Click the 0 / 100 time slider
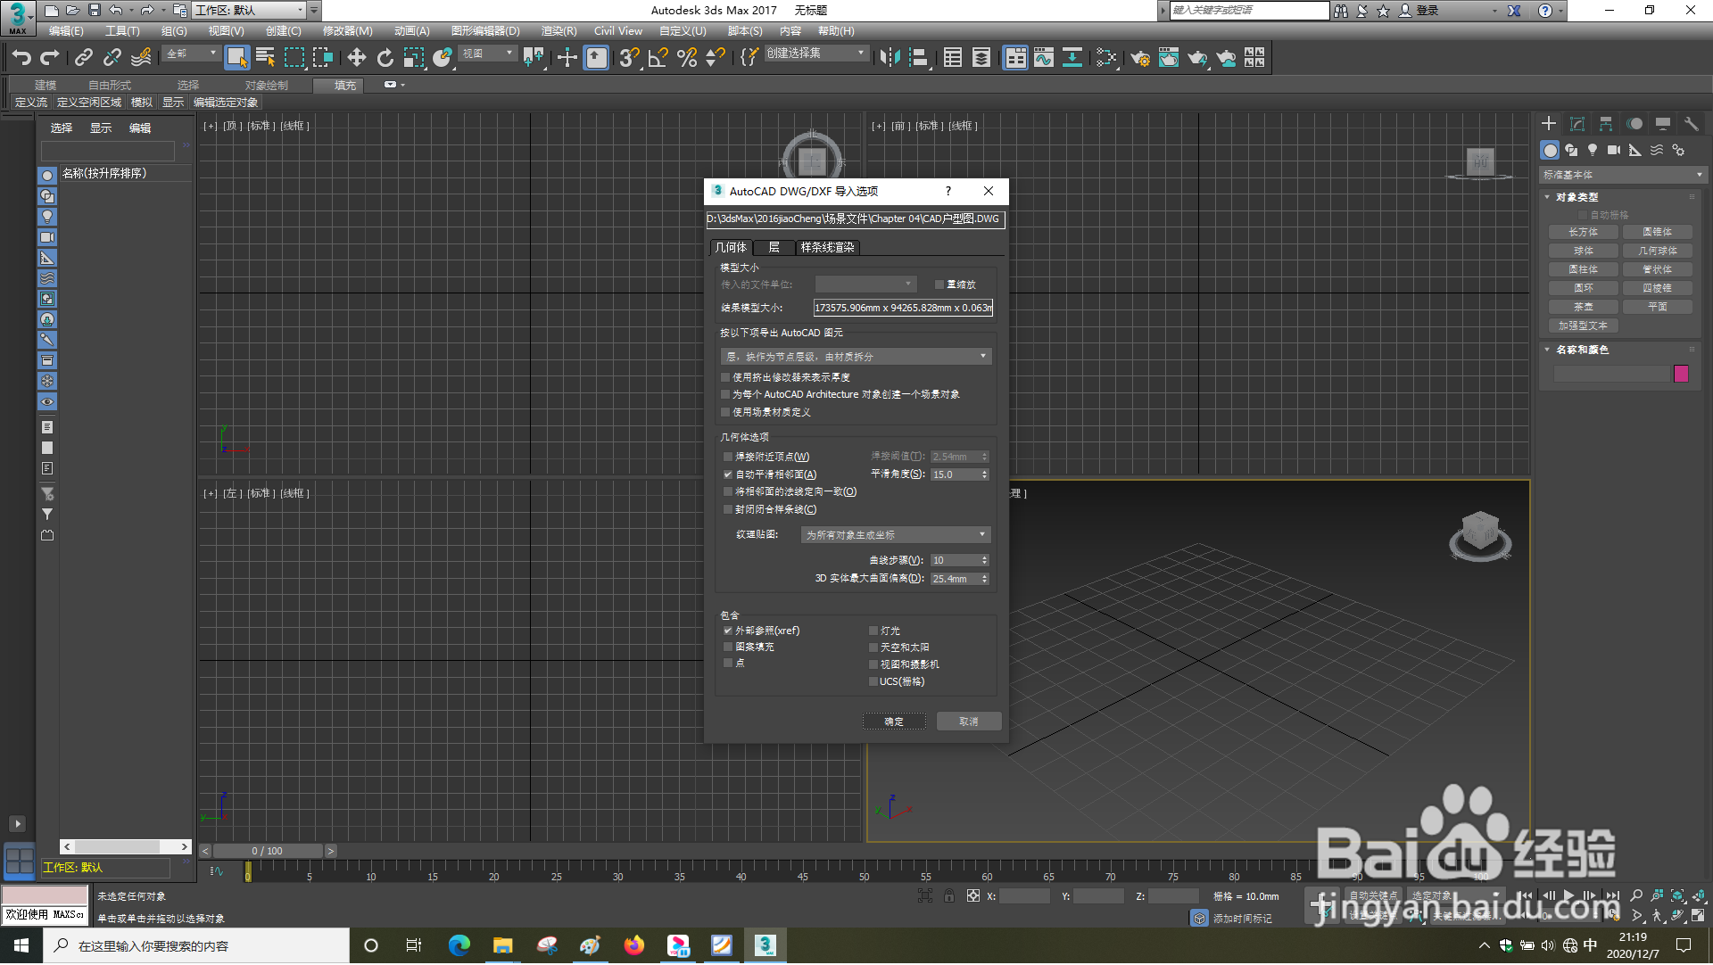Screen dimensions: 1713x965 pos(267,851)
